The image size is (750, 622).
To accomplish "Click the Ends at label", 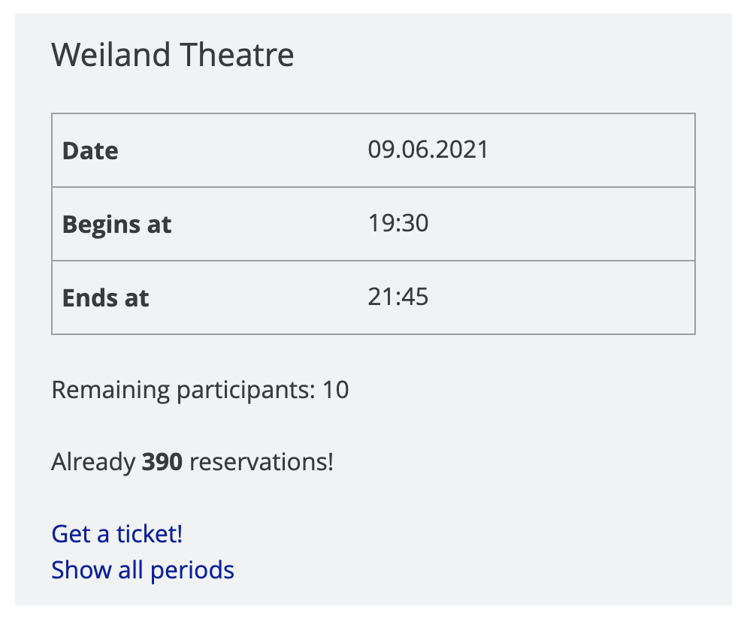I will [105, 298].
